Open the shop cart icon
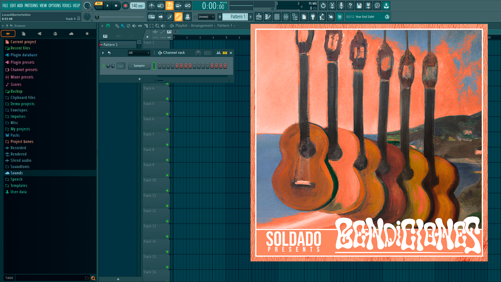 point(340,17)
